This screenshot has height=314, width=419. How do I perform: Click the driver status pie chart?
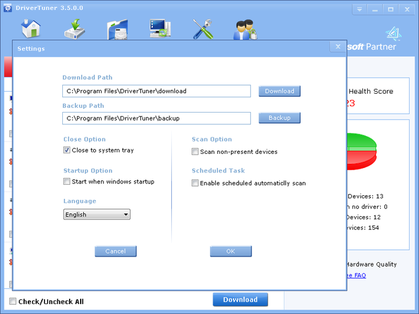[x=362, y=151]
